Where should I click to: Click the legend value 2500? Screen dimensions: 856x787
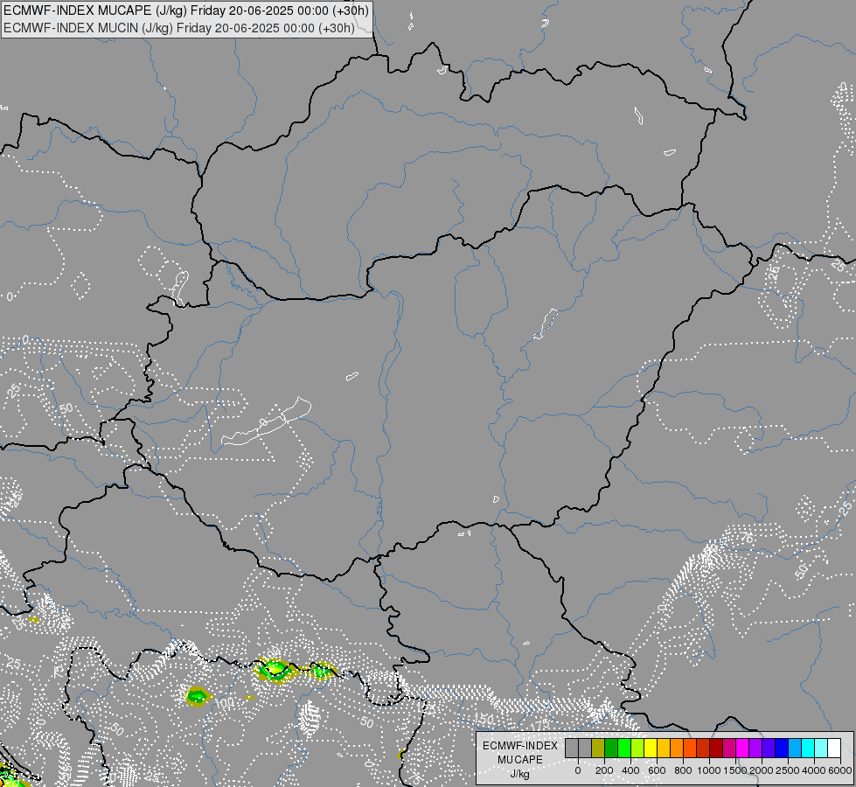[788, 770]
